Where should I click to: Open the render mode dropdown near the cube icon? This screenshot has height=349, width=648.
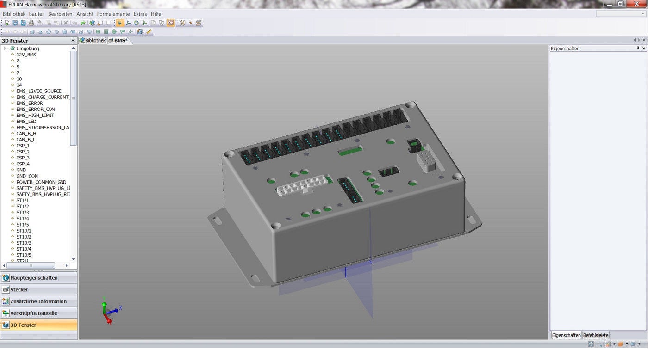[x=640, y=344]
